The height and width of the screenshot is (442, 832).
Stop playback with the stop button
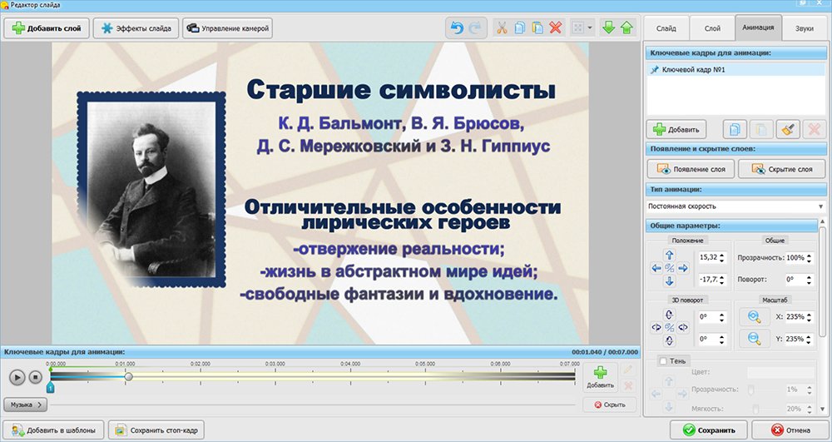36,377
